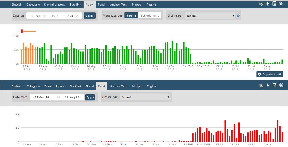Click 24 Jun 2019 label on Nuovi chart
Screen dimensions: 288x147
coord(171,67)
